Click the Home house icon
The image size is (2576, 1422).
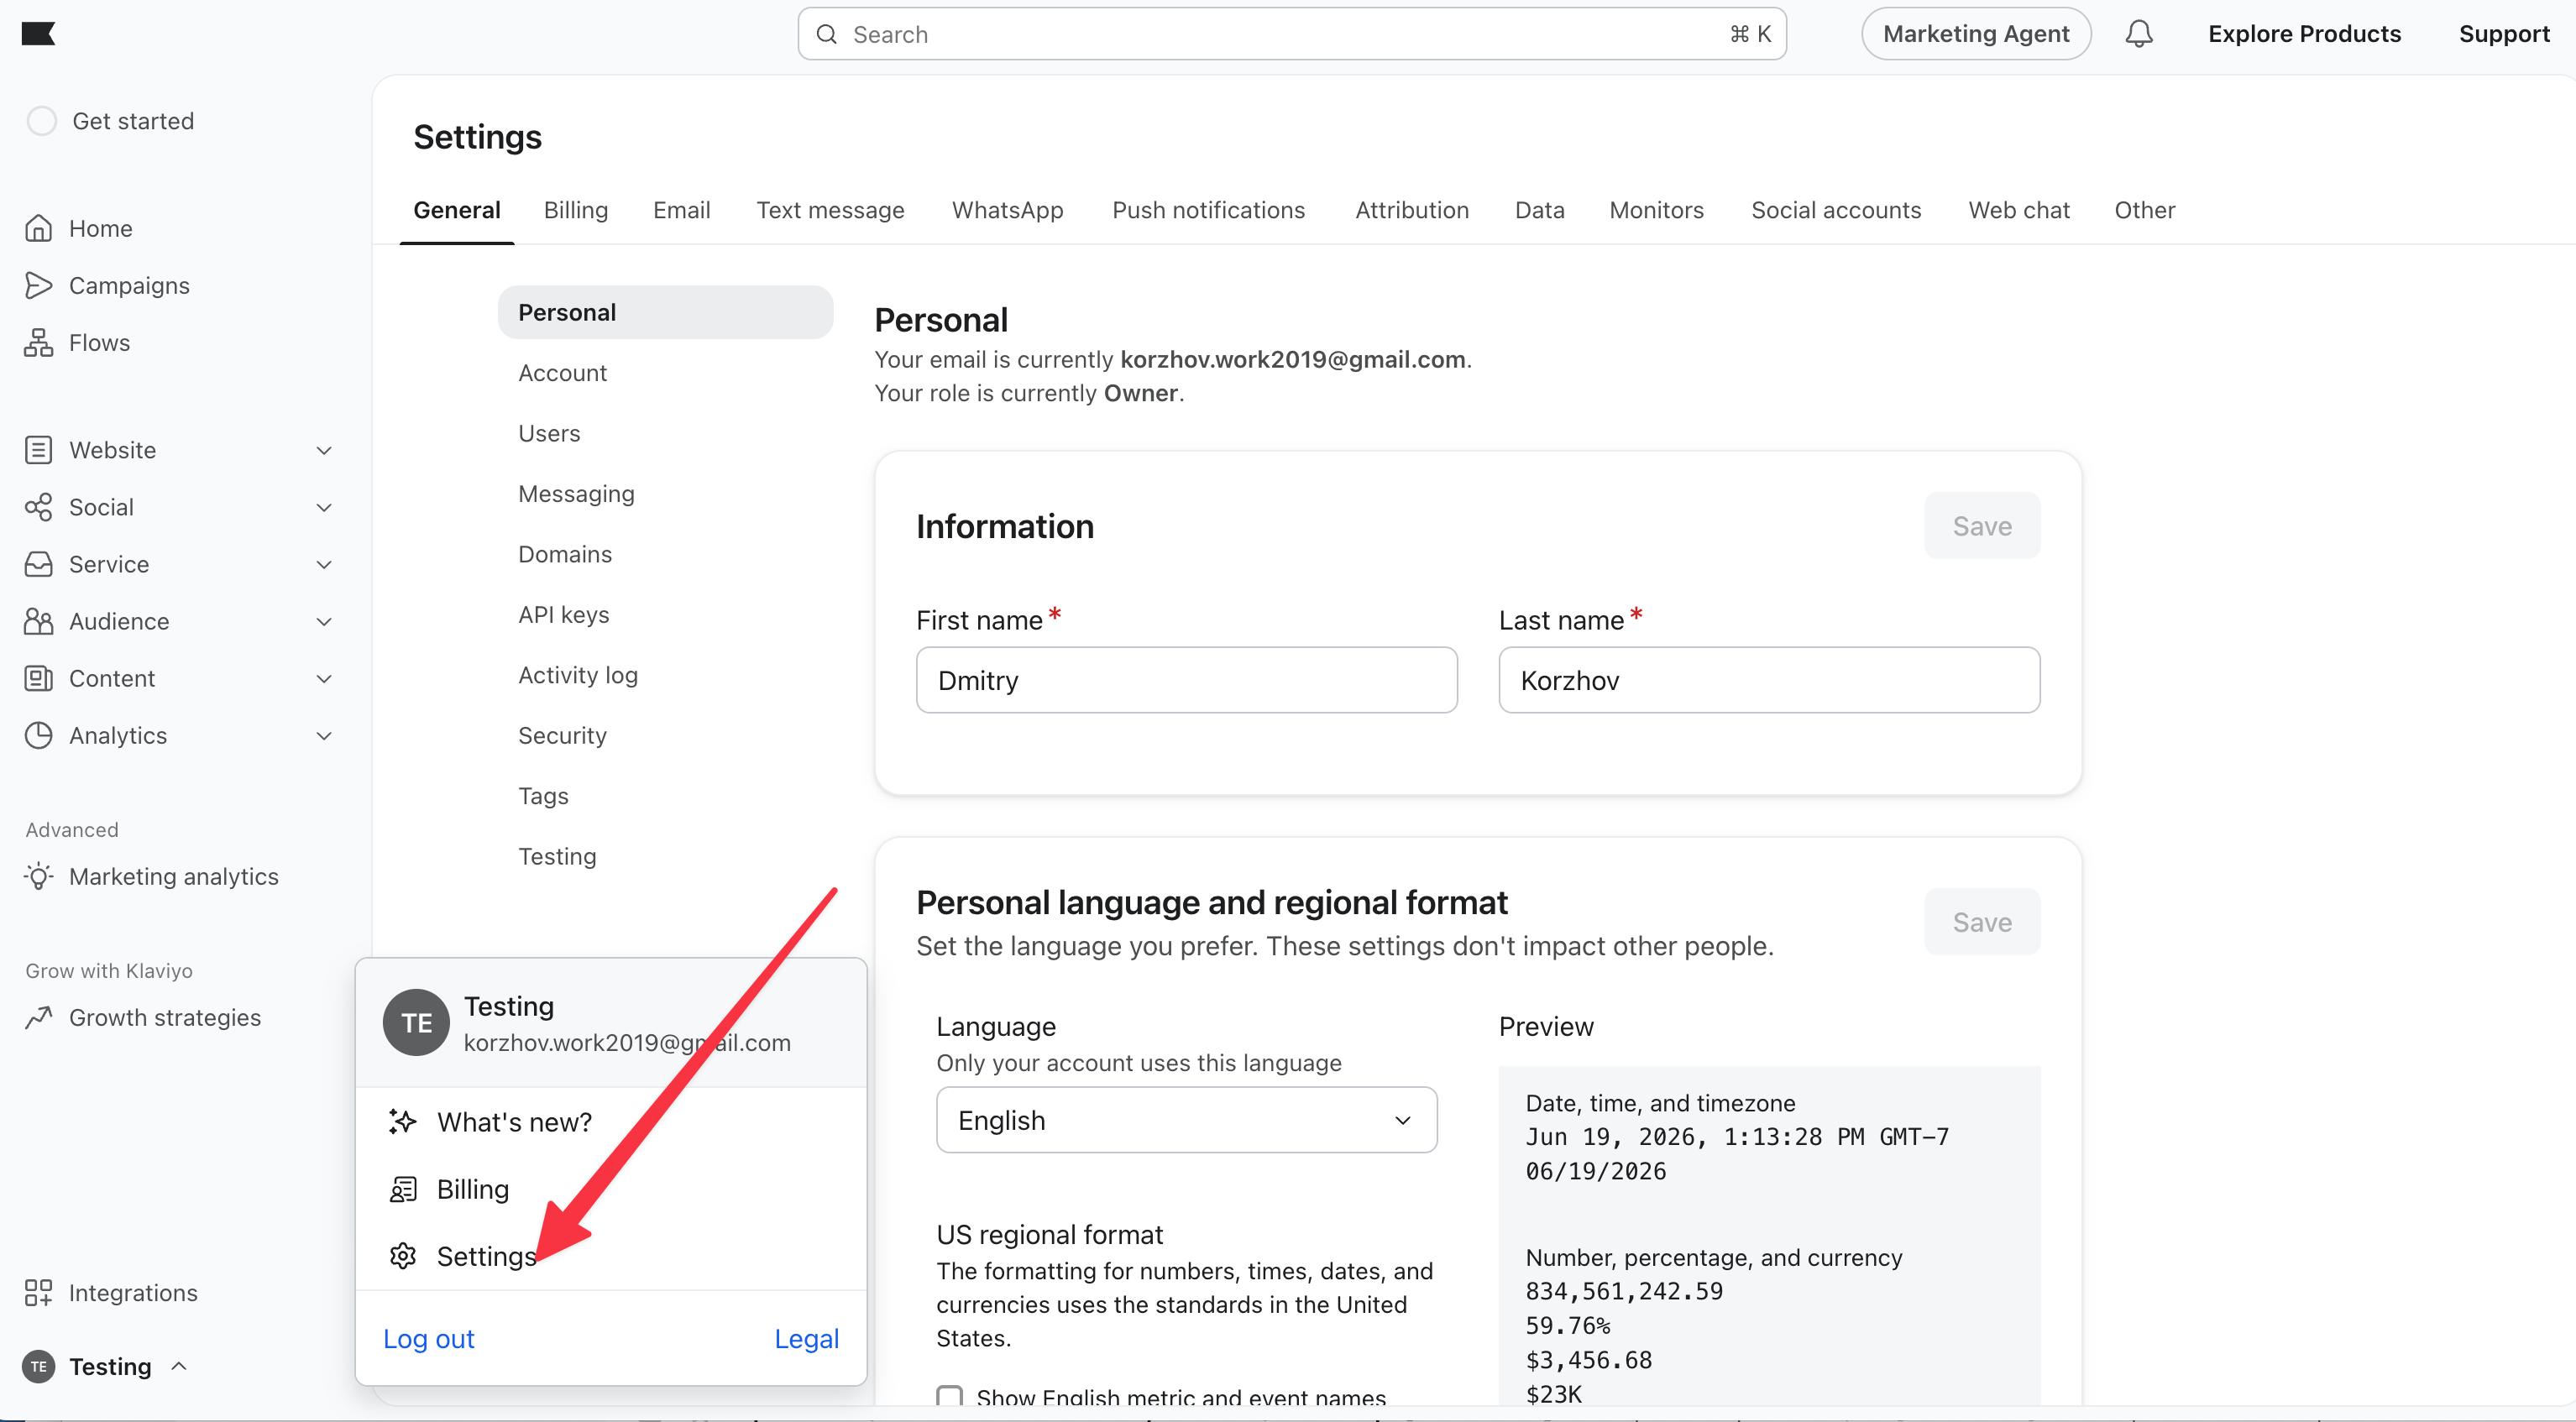click(x=38, y=228)
